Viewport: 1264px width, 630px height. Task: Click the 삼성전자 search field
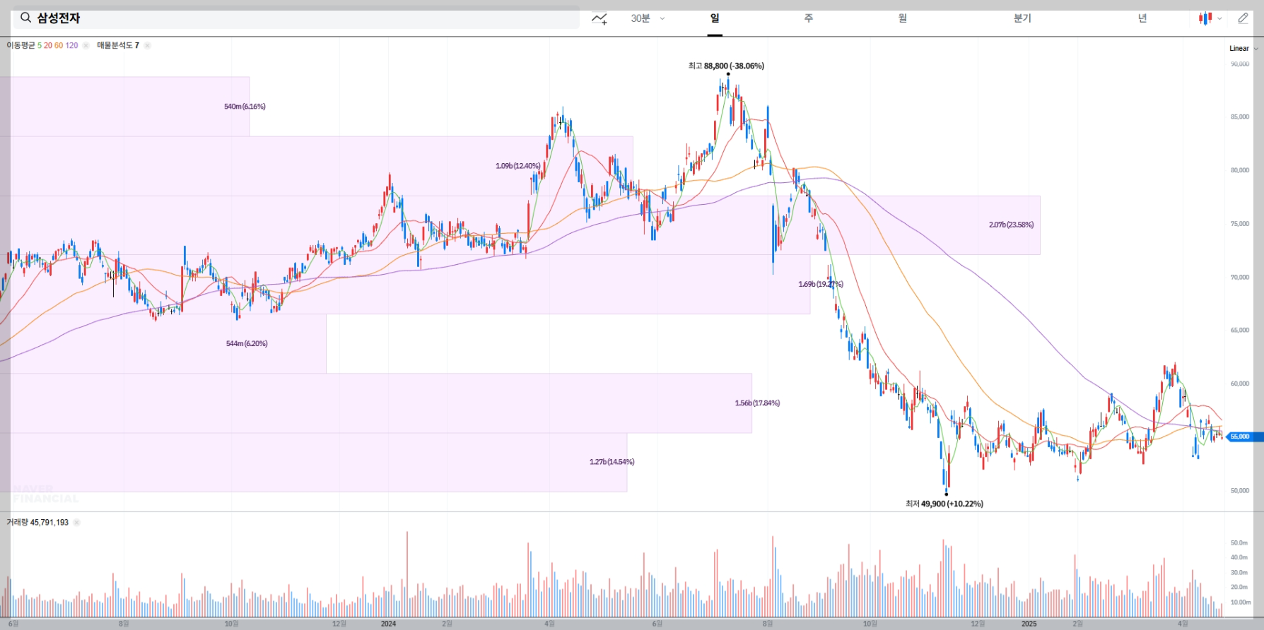click(x=296, y=18)
